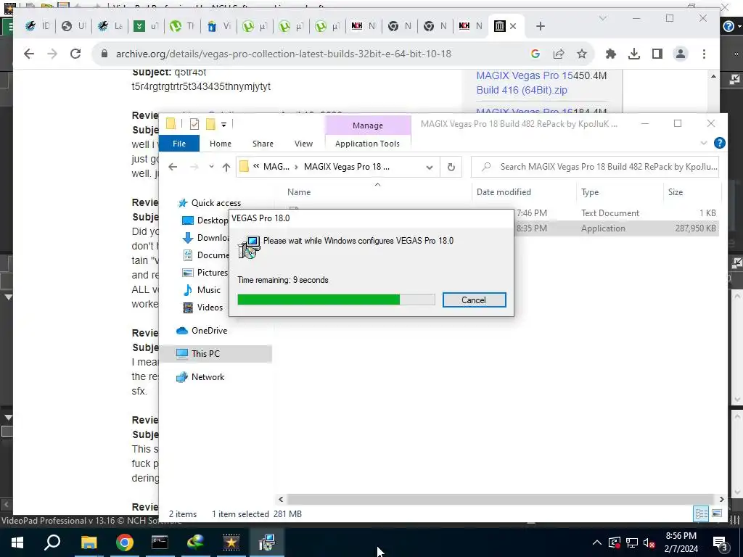Open Customize Quick Access Toolbar dropdown
This screenshot has width=743, height=557.
[223, 124]
